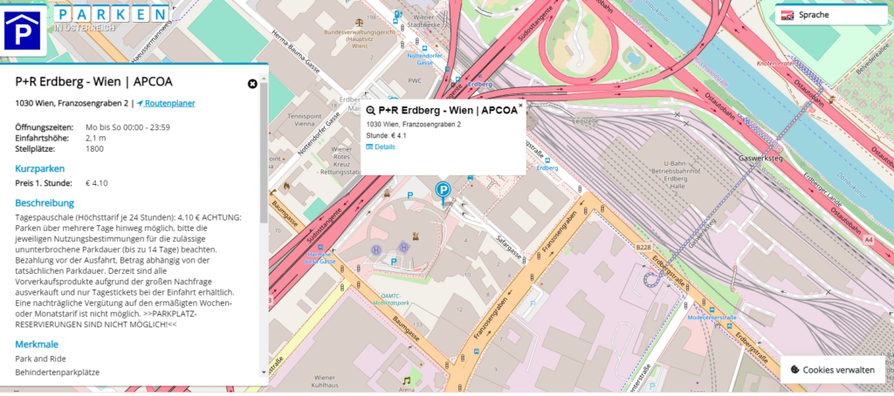Image resolution: width=894 pixels, height=396 pixels.
Task: Click the bus stop icon on Franzosengraben
Action: pos(476,352)
